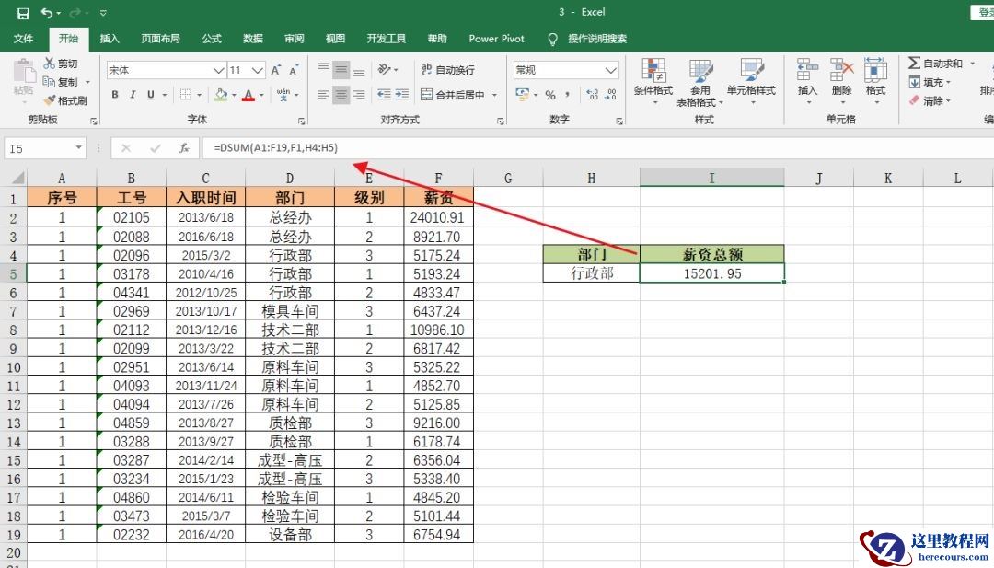Click the AutoSum (自动求和) sigma icon
The height and width of the screenshot is (568, 994).
tap(914, 64)
